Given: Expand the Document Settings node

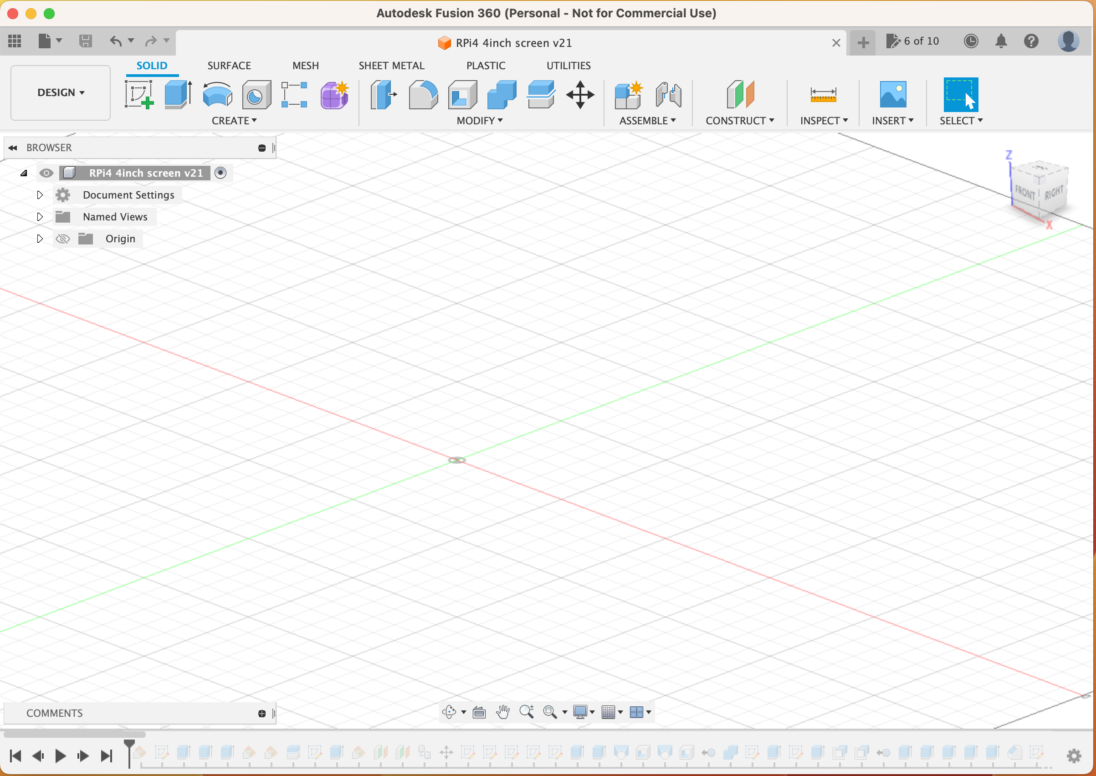Looking at the screenshot, I should (x=40, y=195).
